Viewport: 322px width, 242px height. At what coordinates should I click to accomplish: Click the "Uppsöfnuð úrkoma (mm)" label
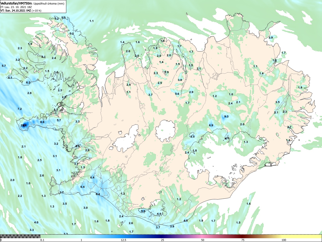tap(49, 4)
